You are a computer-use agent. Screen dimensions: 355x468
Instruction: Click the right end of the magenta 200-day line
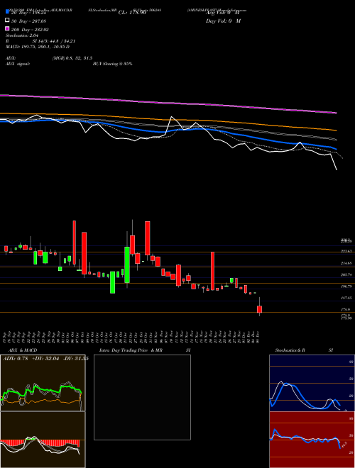coord(336,113)
